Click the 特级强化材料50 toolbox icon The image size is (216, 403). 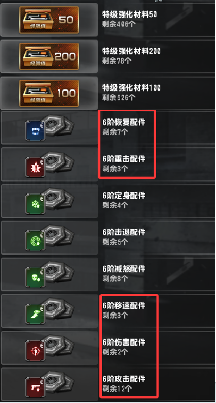click(49, 20)
